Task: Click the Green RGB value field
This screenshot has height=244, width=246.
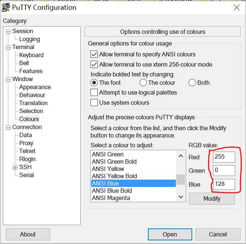Action: click(x=224, y=171)
